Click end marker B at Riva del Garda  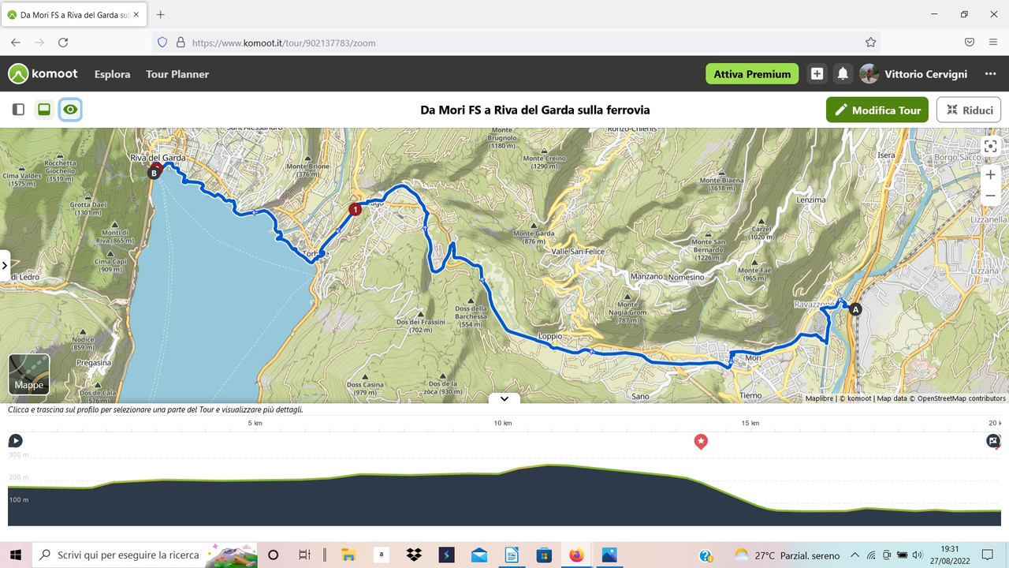[154, 174]
